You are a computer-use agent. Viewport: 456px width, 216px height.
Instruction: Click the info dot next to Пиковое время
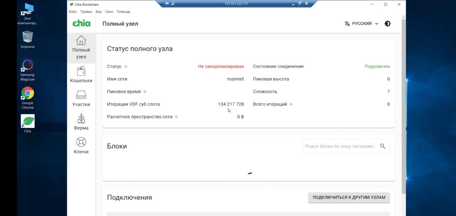(x=145, y=92)
